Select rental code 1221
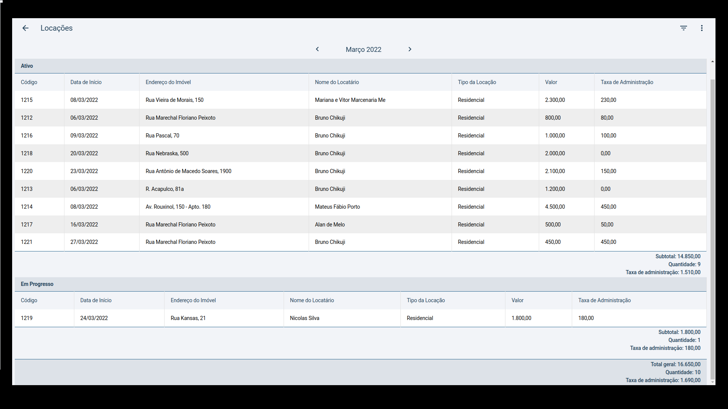 27,242
